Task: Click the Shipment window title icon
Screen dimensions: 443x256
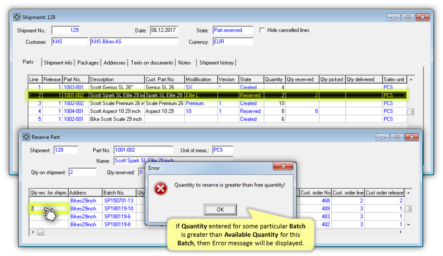Action: coord(17,17)
